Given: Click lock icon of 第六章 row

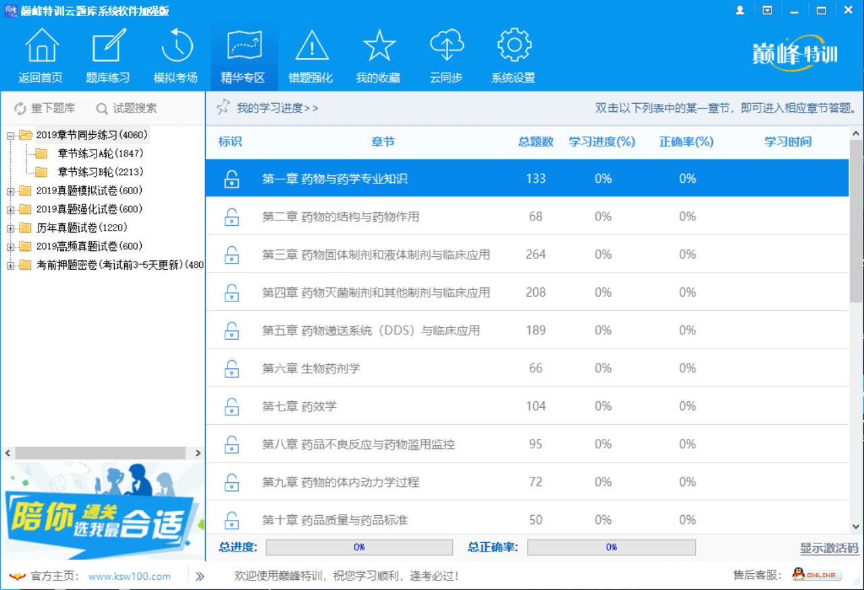Looking at the screenshot, I should tap(232, 368).
